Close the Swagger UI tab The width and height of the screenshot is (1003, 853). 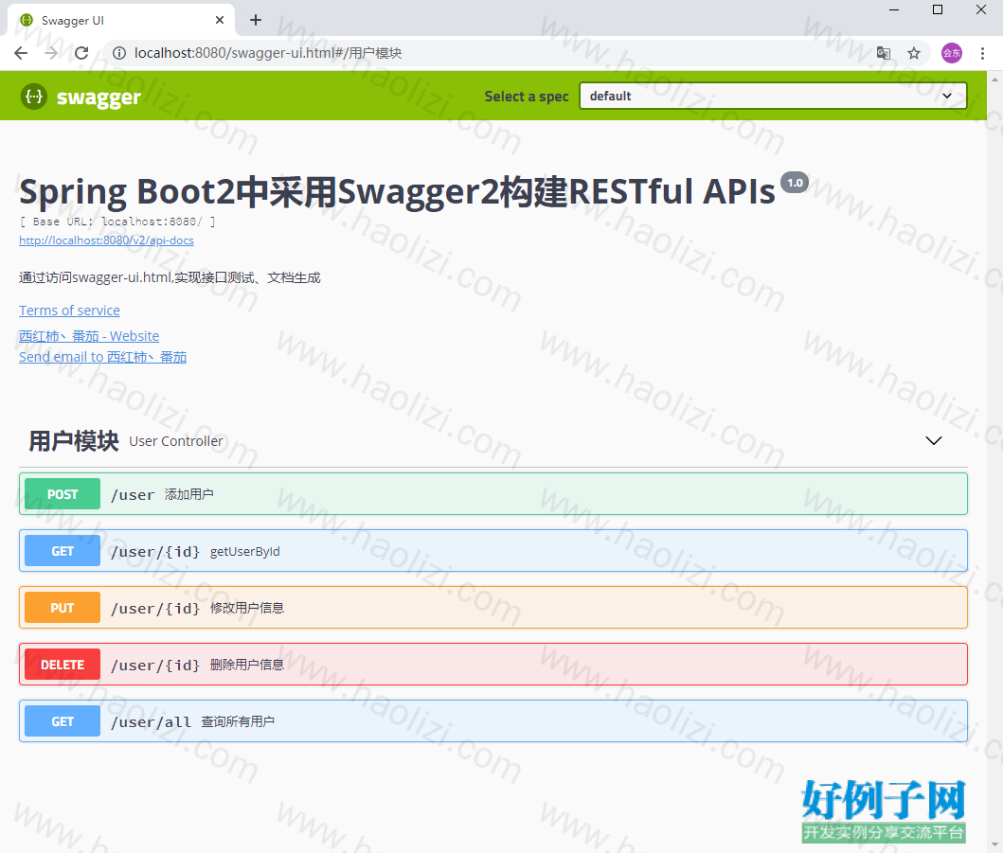tap(220, 21)
